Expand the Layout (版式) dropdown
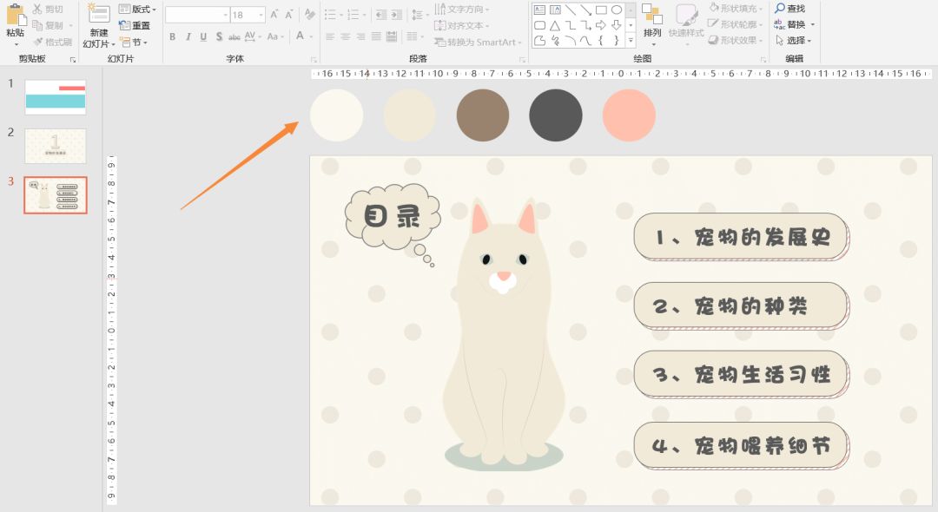Screen dimensions: 938x512 click(154, 10)
